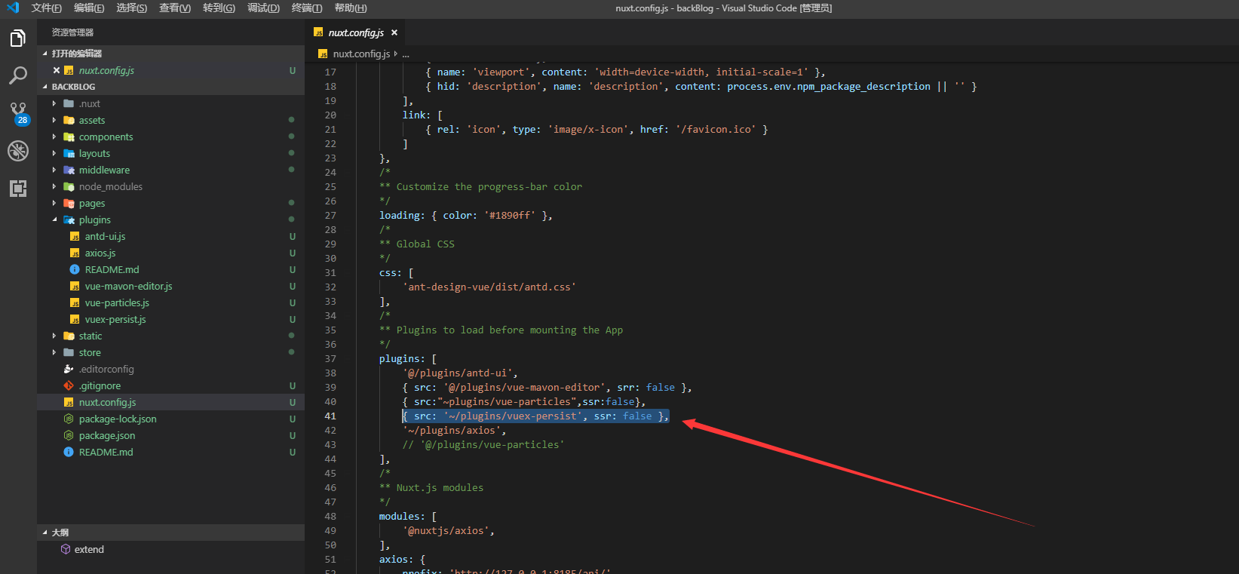Open the 转到(G) menu
The height and width of the screenshot is (574, 1239).
click(x=219, y=8)
